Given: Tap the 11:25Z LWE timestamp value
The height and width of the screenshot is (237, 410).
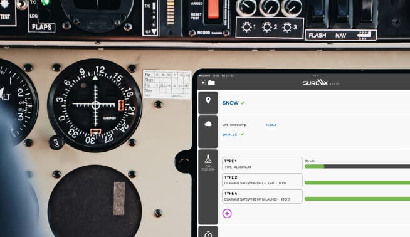Looking at the screenshot, I should pyautogui.click(x=271, y=125).
